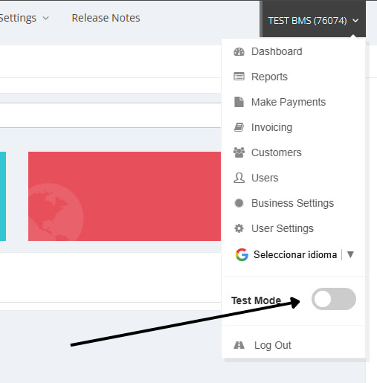
Task: Select Reports from the account menu
Action: 269,77
